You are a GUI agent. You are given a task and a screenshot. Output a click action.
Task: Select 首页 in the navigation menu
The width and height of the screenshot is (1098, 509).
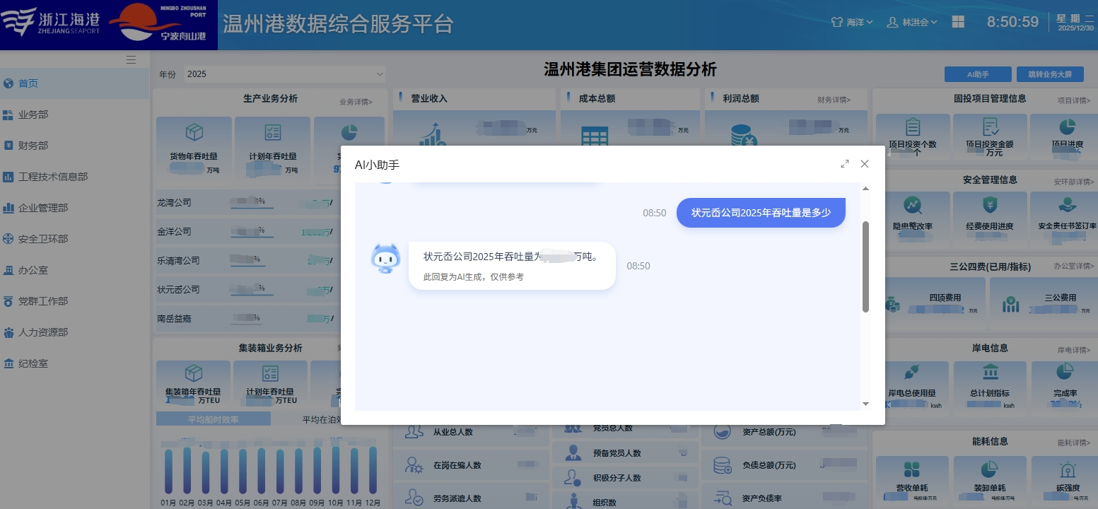(x=28, y=83)
